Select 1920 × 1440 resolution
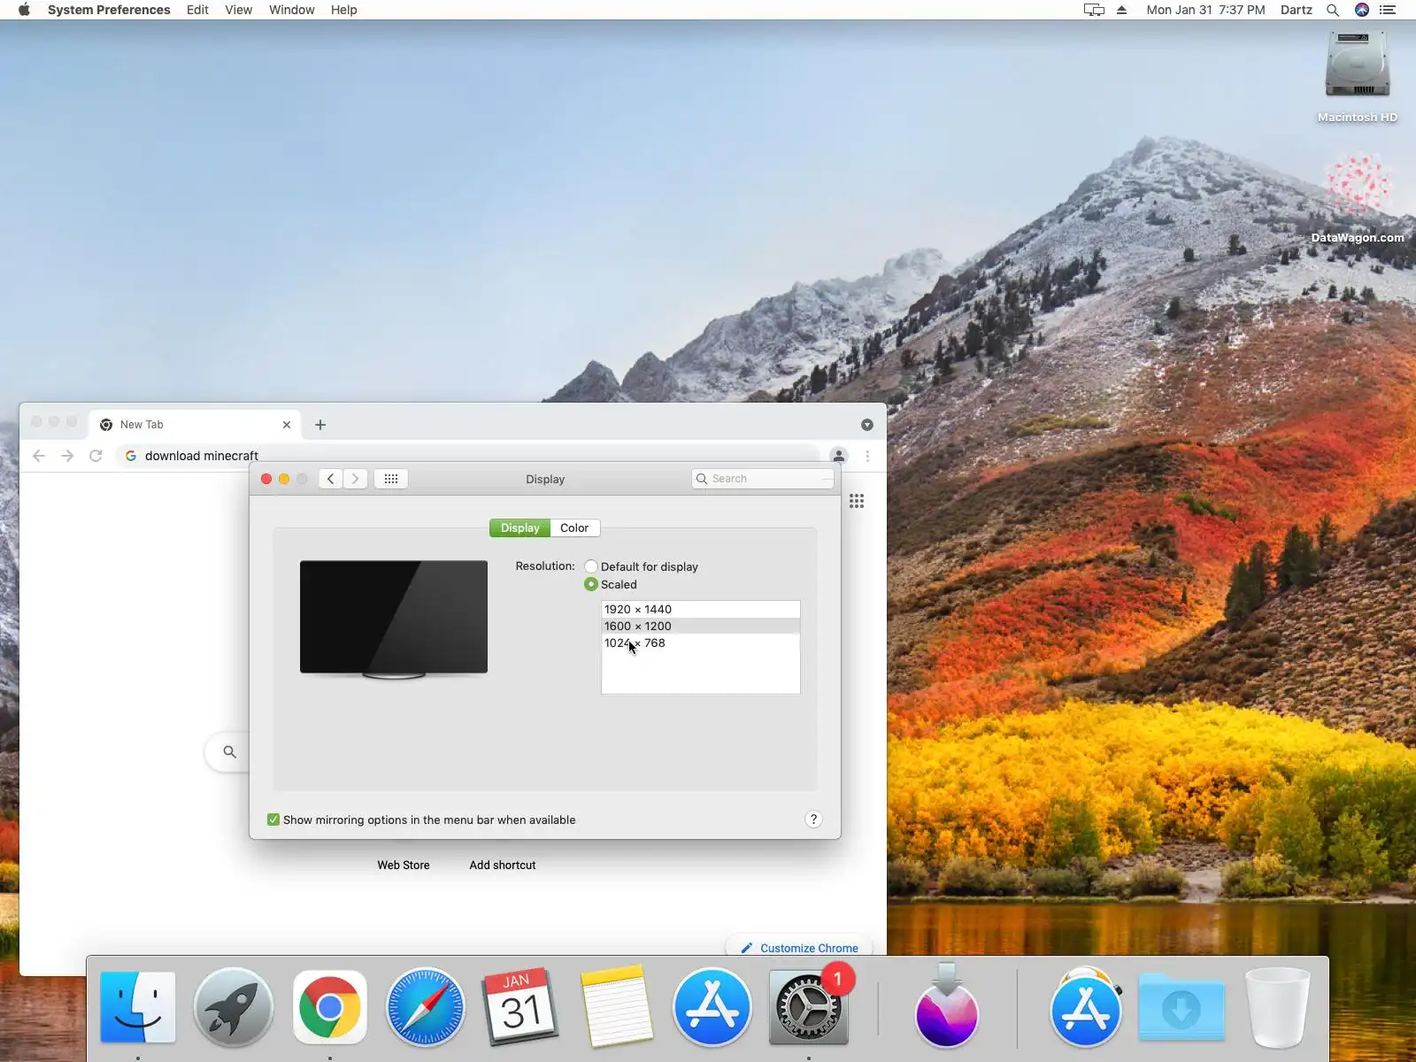 tap(701, 609)
